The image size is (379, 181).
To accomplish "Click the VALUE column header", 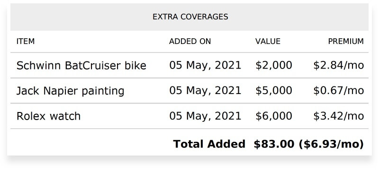I will click(268, 42).
